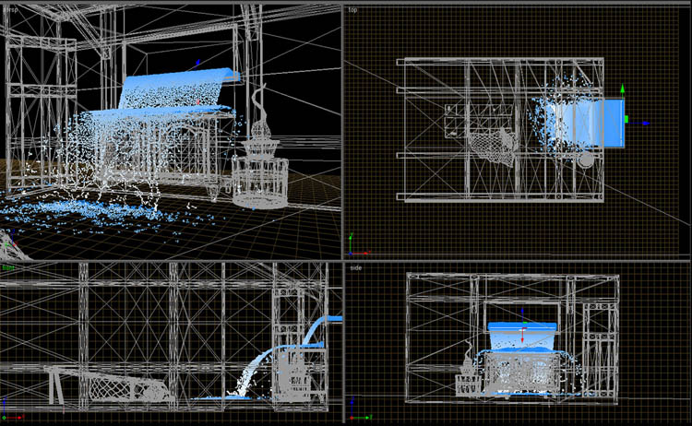Viewport: 692px width, 426px height.
Task: Click the blue manipulator point above persp emitter
Action: (x=196, y=65)
